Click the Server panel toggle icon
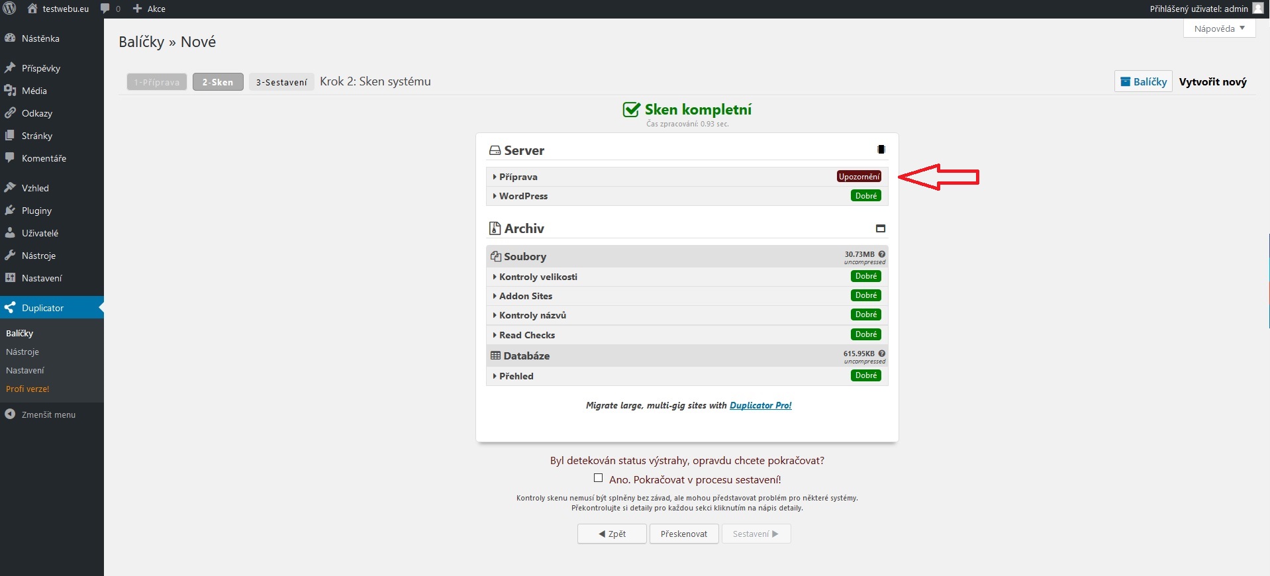 [x=881, y=150]
